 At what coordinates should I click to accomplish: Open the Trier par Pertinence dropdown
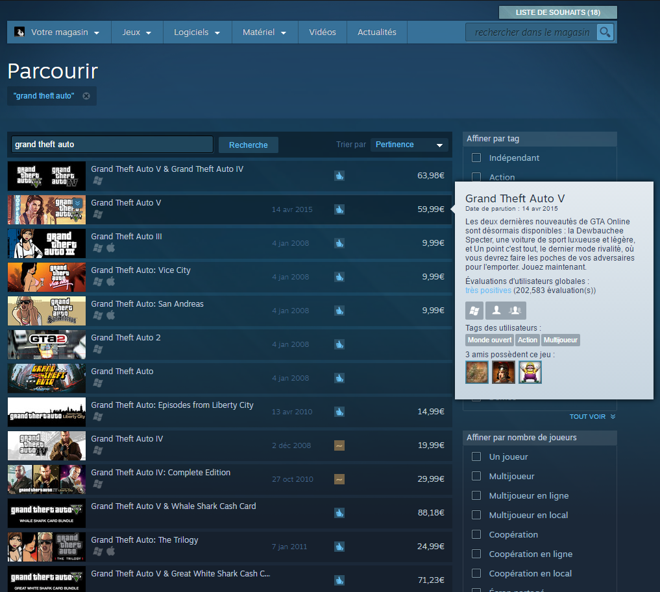[409, 145]
